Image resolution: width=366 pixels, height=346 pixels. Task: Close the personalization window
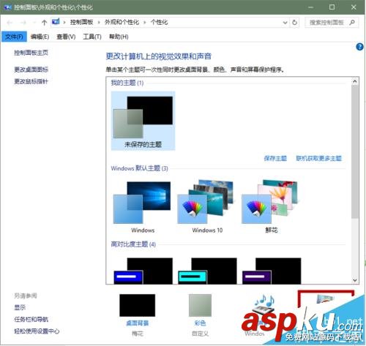(354, 7)
